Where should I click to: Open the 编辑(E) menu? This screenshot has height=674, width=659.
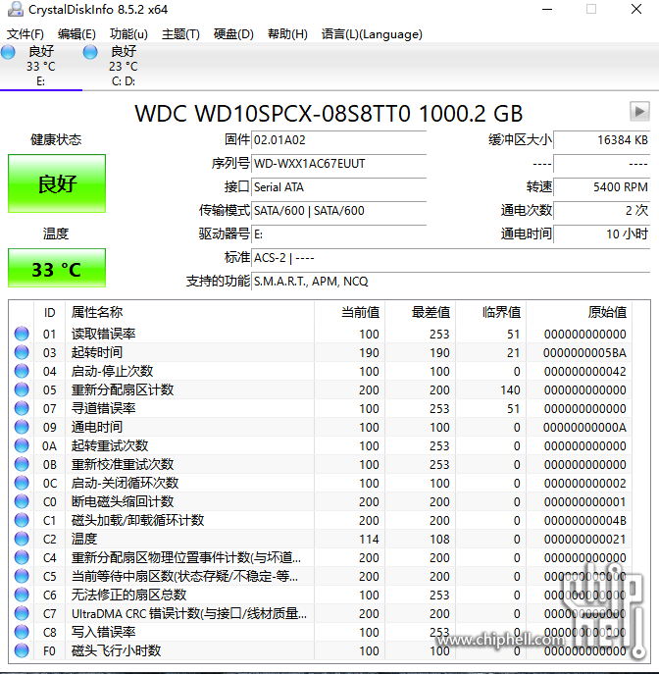pos(76,34)
